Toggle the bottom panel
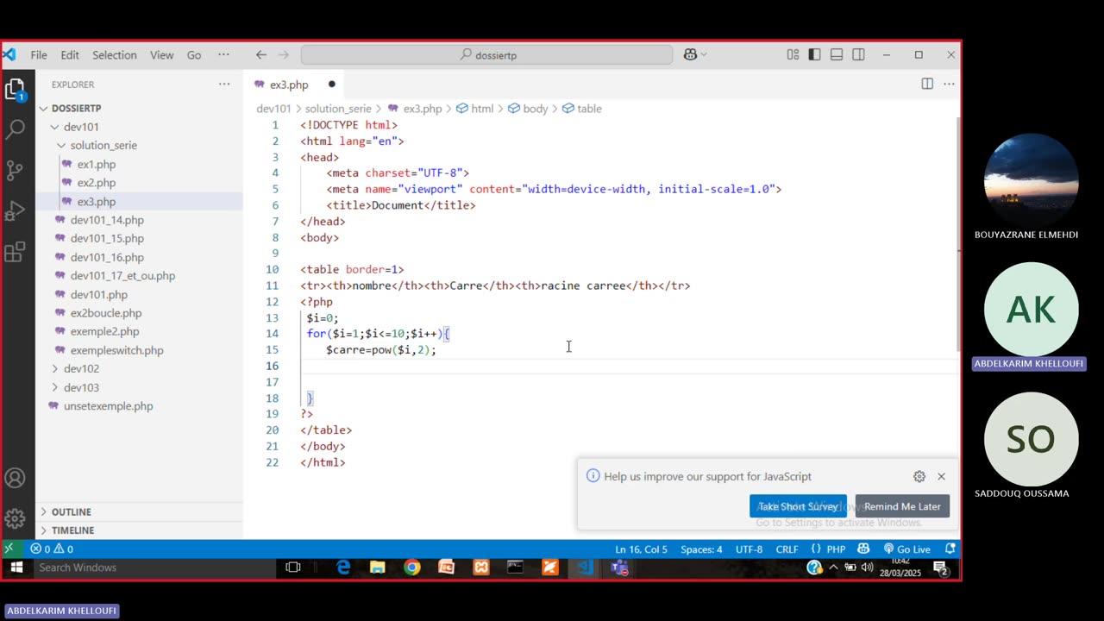The image size is (1104, 621). [837, 54]
